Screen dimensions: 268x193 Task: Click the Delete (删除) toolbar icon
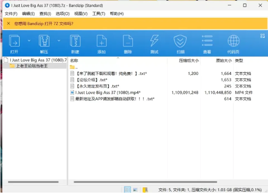point(128,41)
